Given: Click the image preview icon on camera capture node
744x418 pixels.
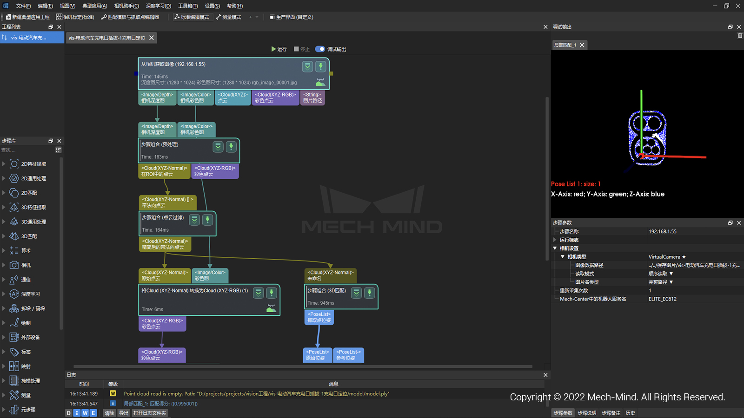Looking at the screenshot, I should pyautogui.click(x=320, y=82).
